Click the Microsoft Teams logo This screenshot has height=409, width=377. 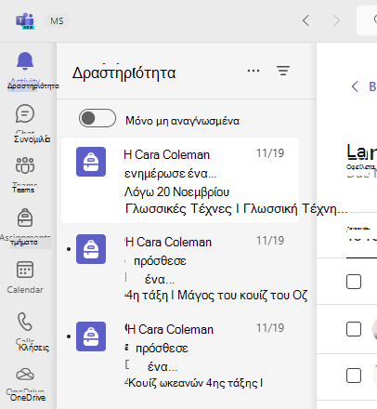[25, 21]
